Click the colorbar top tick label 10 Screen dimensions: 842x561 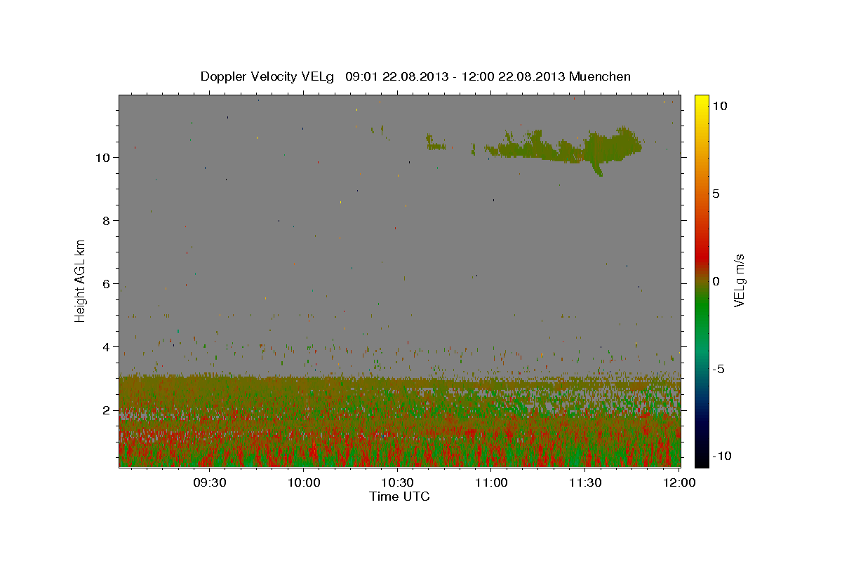point(720,106)
